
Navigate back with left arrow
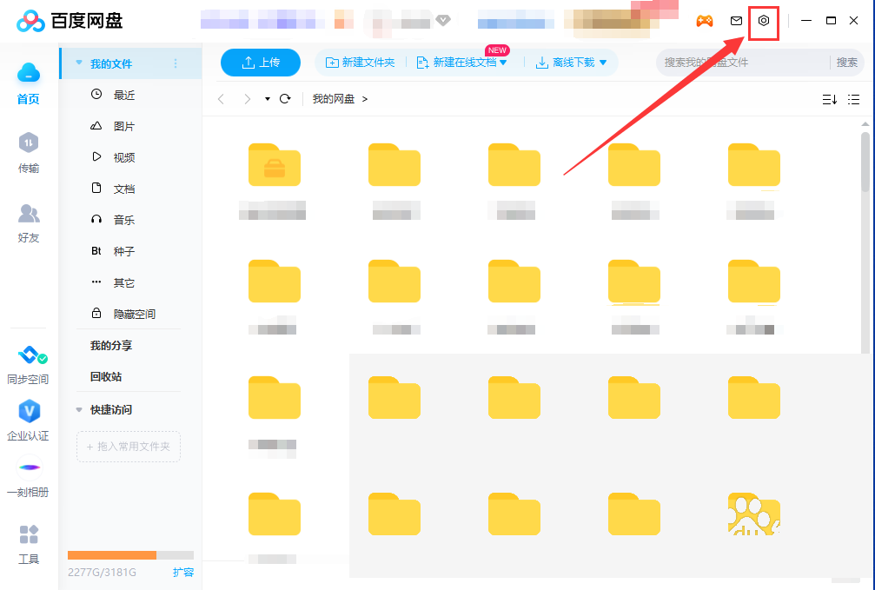tap(221, 99)
